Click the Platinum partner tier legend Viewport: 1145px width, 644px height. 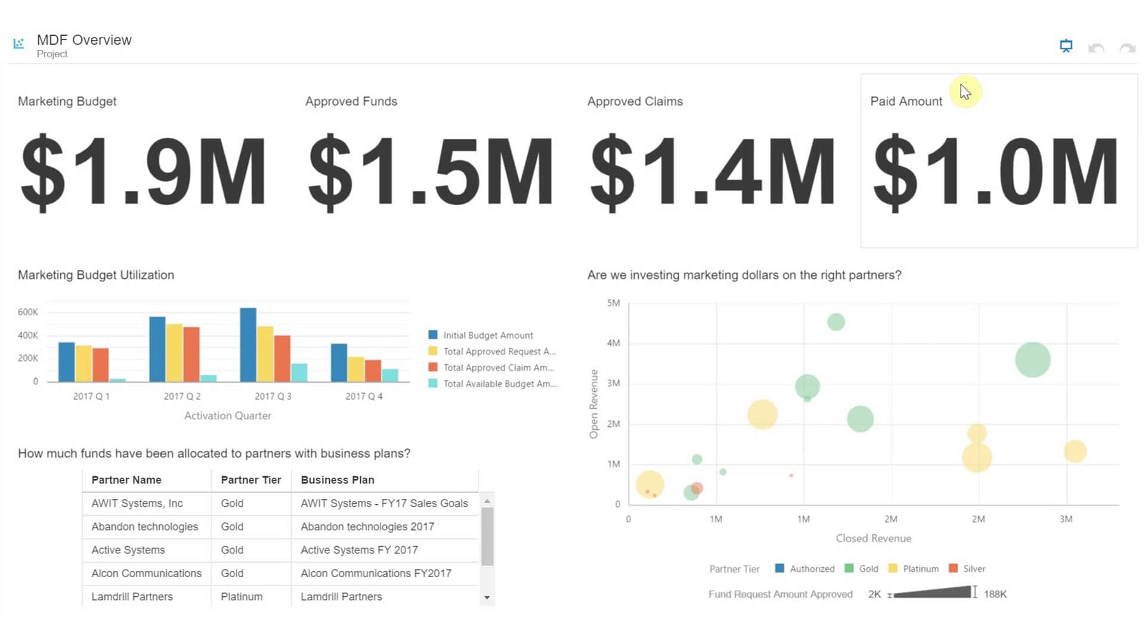coord(914,569)
